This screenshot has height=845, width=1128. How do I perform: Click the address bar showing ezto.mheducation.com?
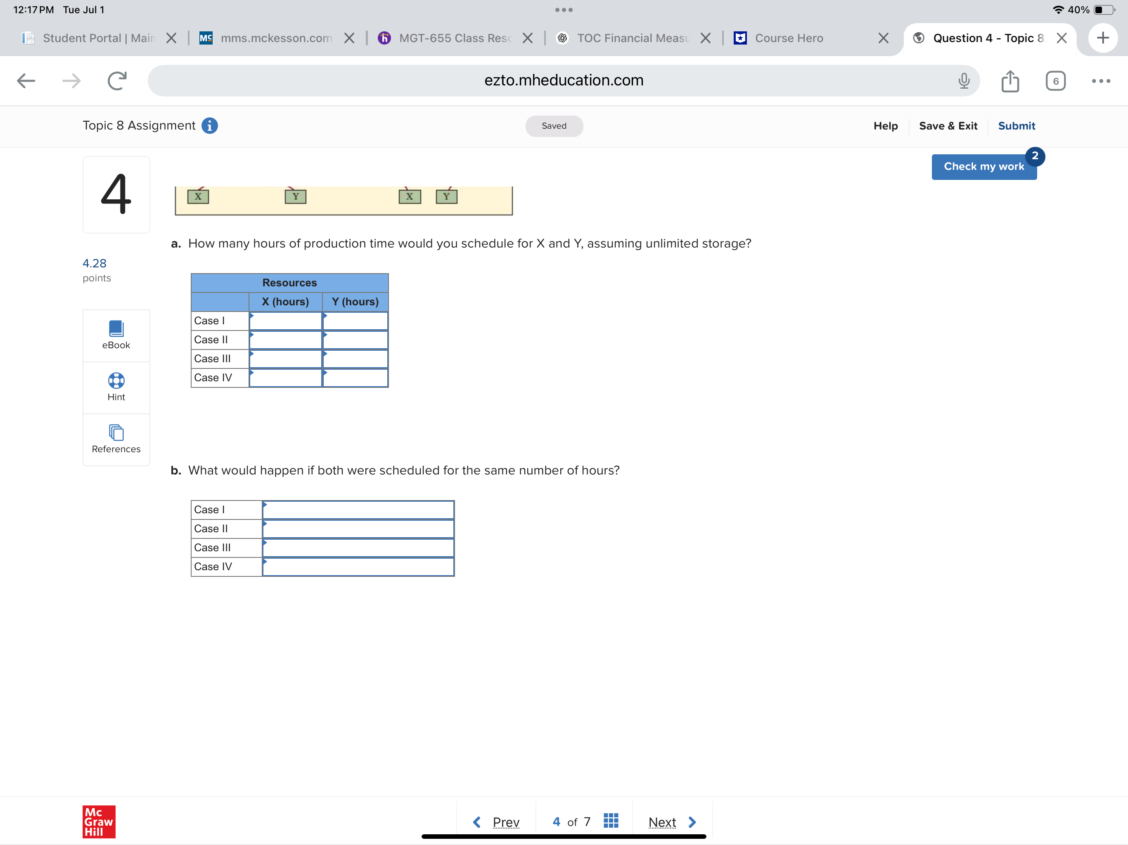tap(564, 80)
